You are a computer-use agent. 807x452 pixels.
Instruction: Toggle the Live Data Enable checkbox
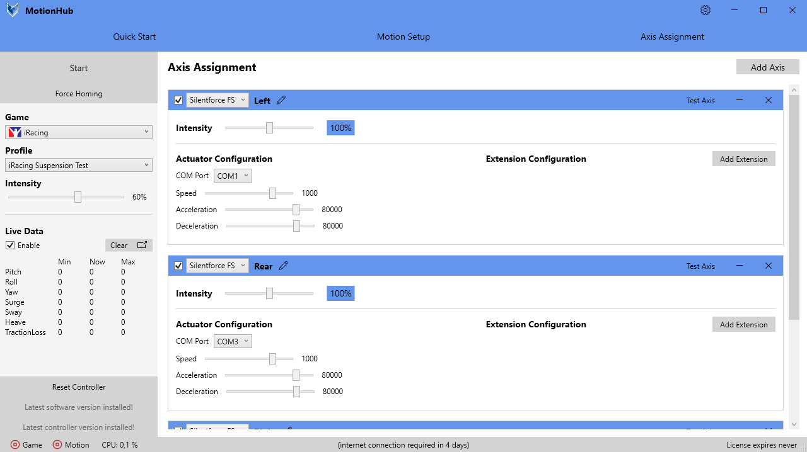10,246
